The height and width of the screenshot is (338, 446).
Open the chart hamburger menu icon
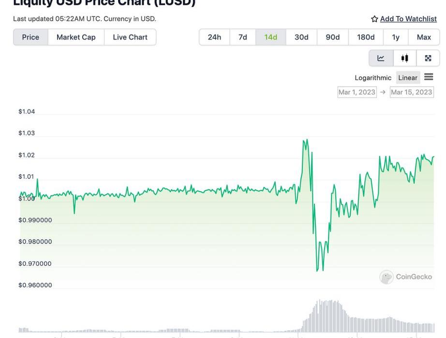click(x=429, y=77)
